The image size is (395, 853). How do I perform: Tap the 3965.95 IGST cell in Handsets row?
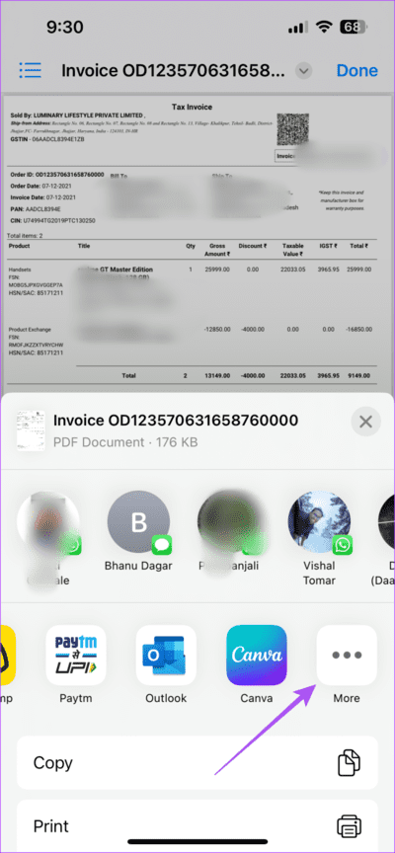tap(328, 270)
